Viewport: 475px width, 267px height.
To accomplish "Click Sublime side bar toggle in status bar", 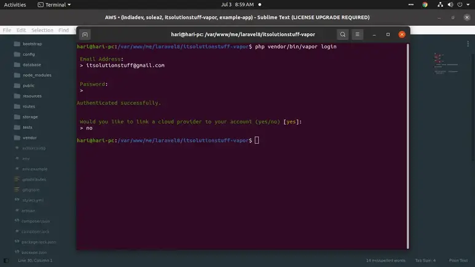I will [x=6, y=260].
